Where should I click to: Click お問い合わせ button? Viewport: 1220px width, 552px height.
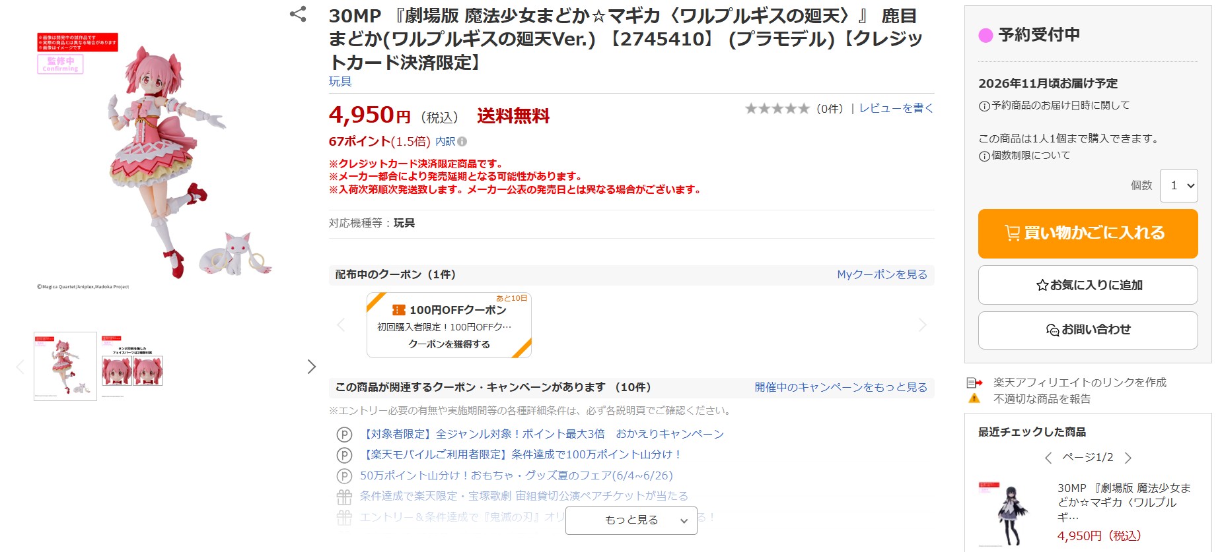(1087, 330)
